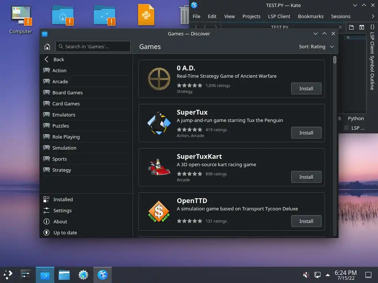Open the LSP Client menu in Kate

click(279, 16)
